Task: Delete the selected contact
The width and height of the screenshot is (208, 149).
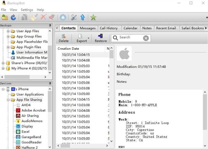Action: [63, 38]
